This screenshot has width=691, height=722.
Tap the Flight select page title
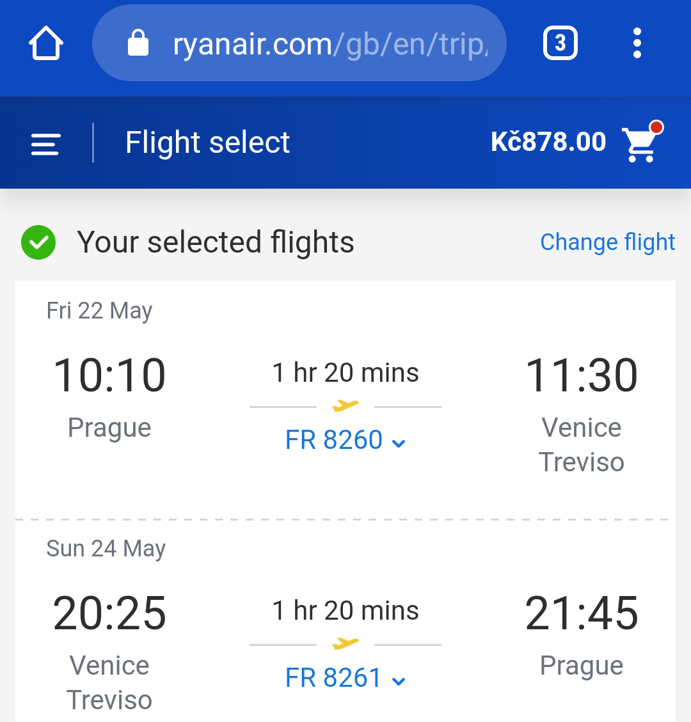[207, 142]
